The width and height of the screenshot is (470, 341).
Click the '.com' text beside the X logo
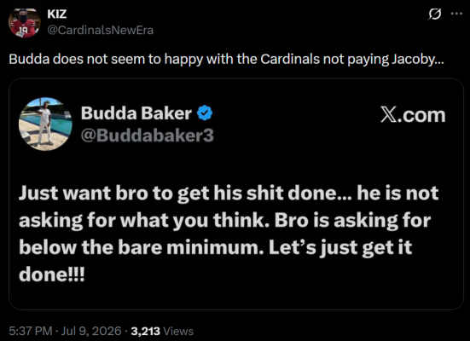(x=421, y=115)
